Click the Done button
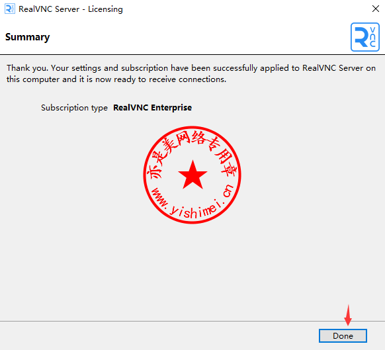The image size is (385, 350). pos(343,335)
